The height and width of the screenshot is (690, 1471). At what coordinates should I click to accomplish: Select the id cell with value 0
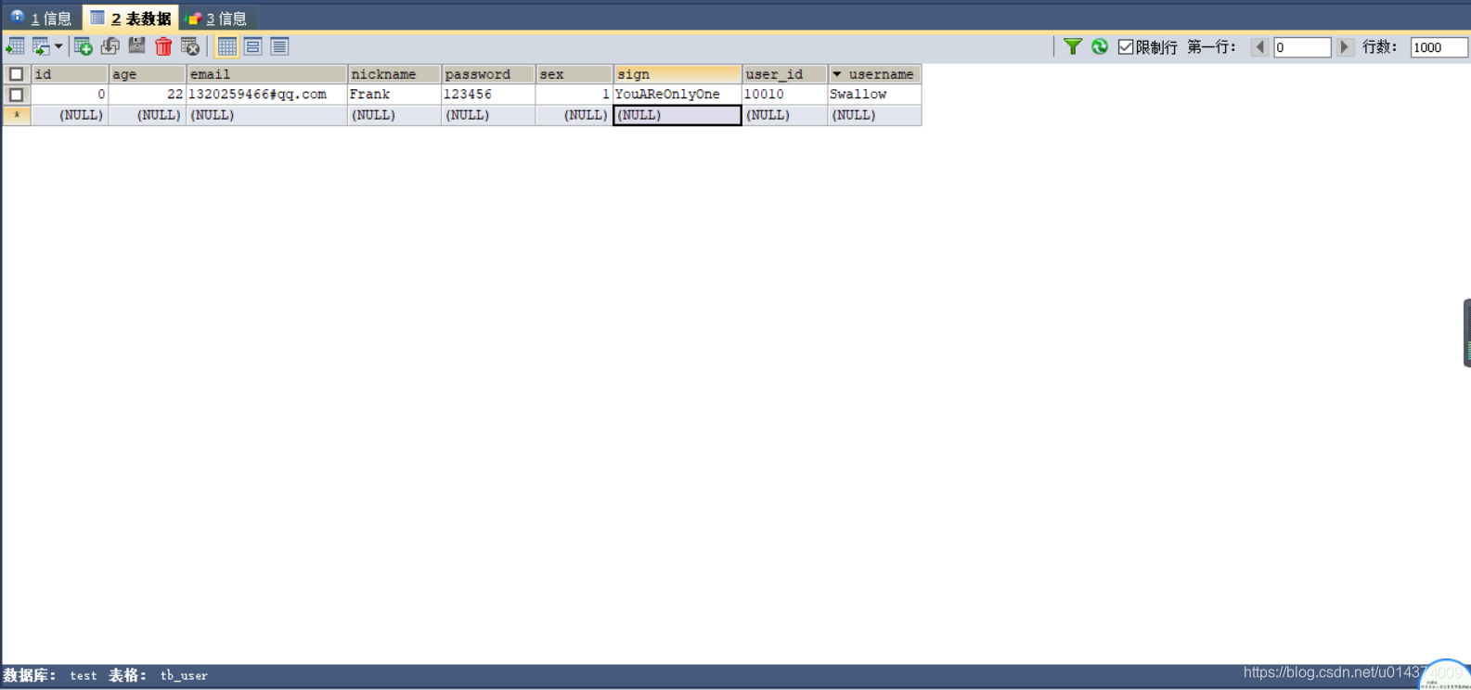click(x=70, y=95)
